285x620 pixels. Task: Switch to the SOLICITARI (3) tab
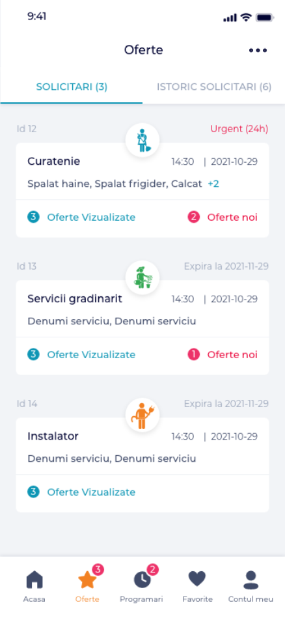point(72,87)
